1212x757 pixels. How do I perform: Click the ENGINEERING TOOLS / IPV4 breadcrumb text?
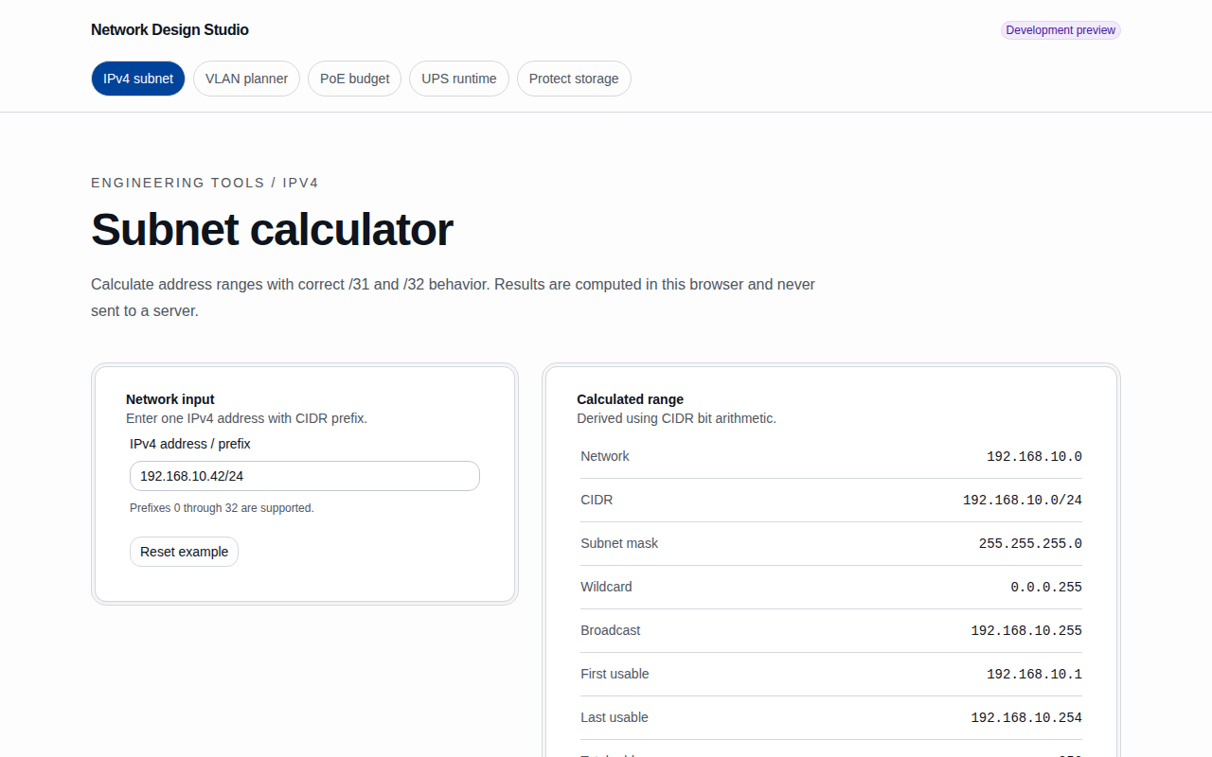205,183
